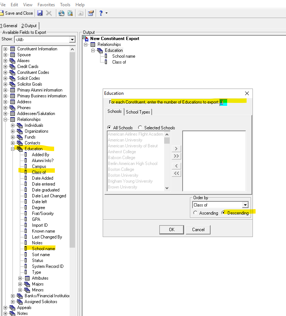
Task: Open the File menu
Action: click(3, 5)
